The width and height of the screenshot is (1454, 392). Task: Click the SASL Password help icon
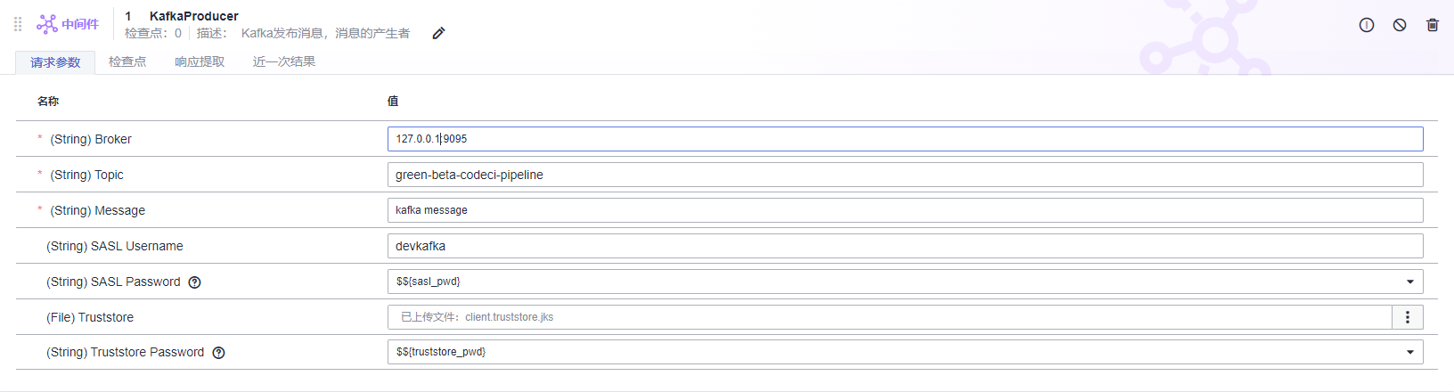point(195,282)
